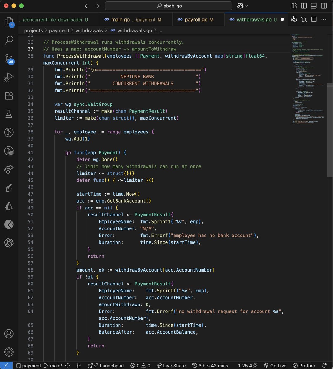Image resolution: width=333 pixels, height=369 pixels.
Task: Open More Actions ellipsis in editor toolbar
Action: click(324, 20)
